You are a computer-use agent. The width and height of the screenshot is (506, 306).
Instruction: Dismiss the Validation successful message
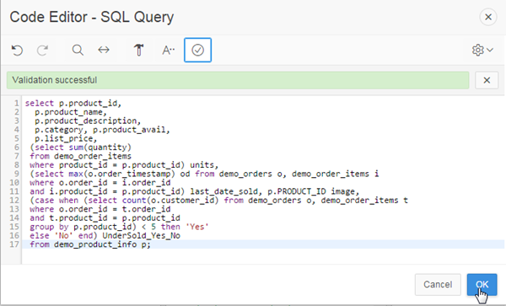click(487, 80)
